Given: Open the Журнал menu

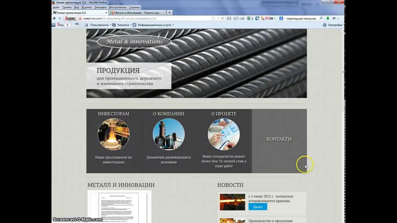Looking at the screenshot, I should [x=87, y=7].
